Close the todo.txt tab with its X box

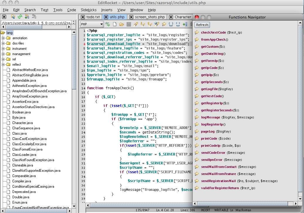click(83, 17)
